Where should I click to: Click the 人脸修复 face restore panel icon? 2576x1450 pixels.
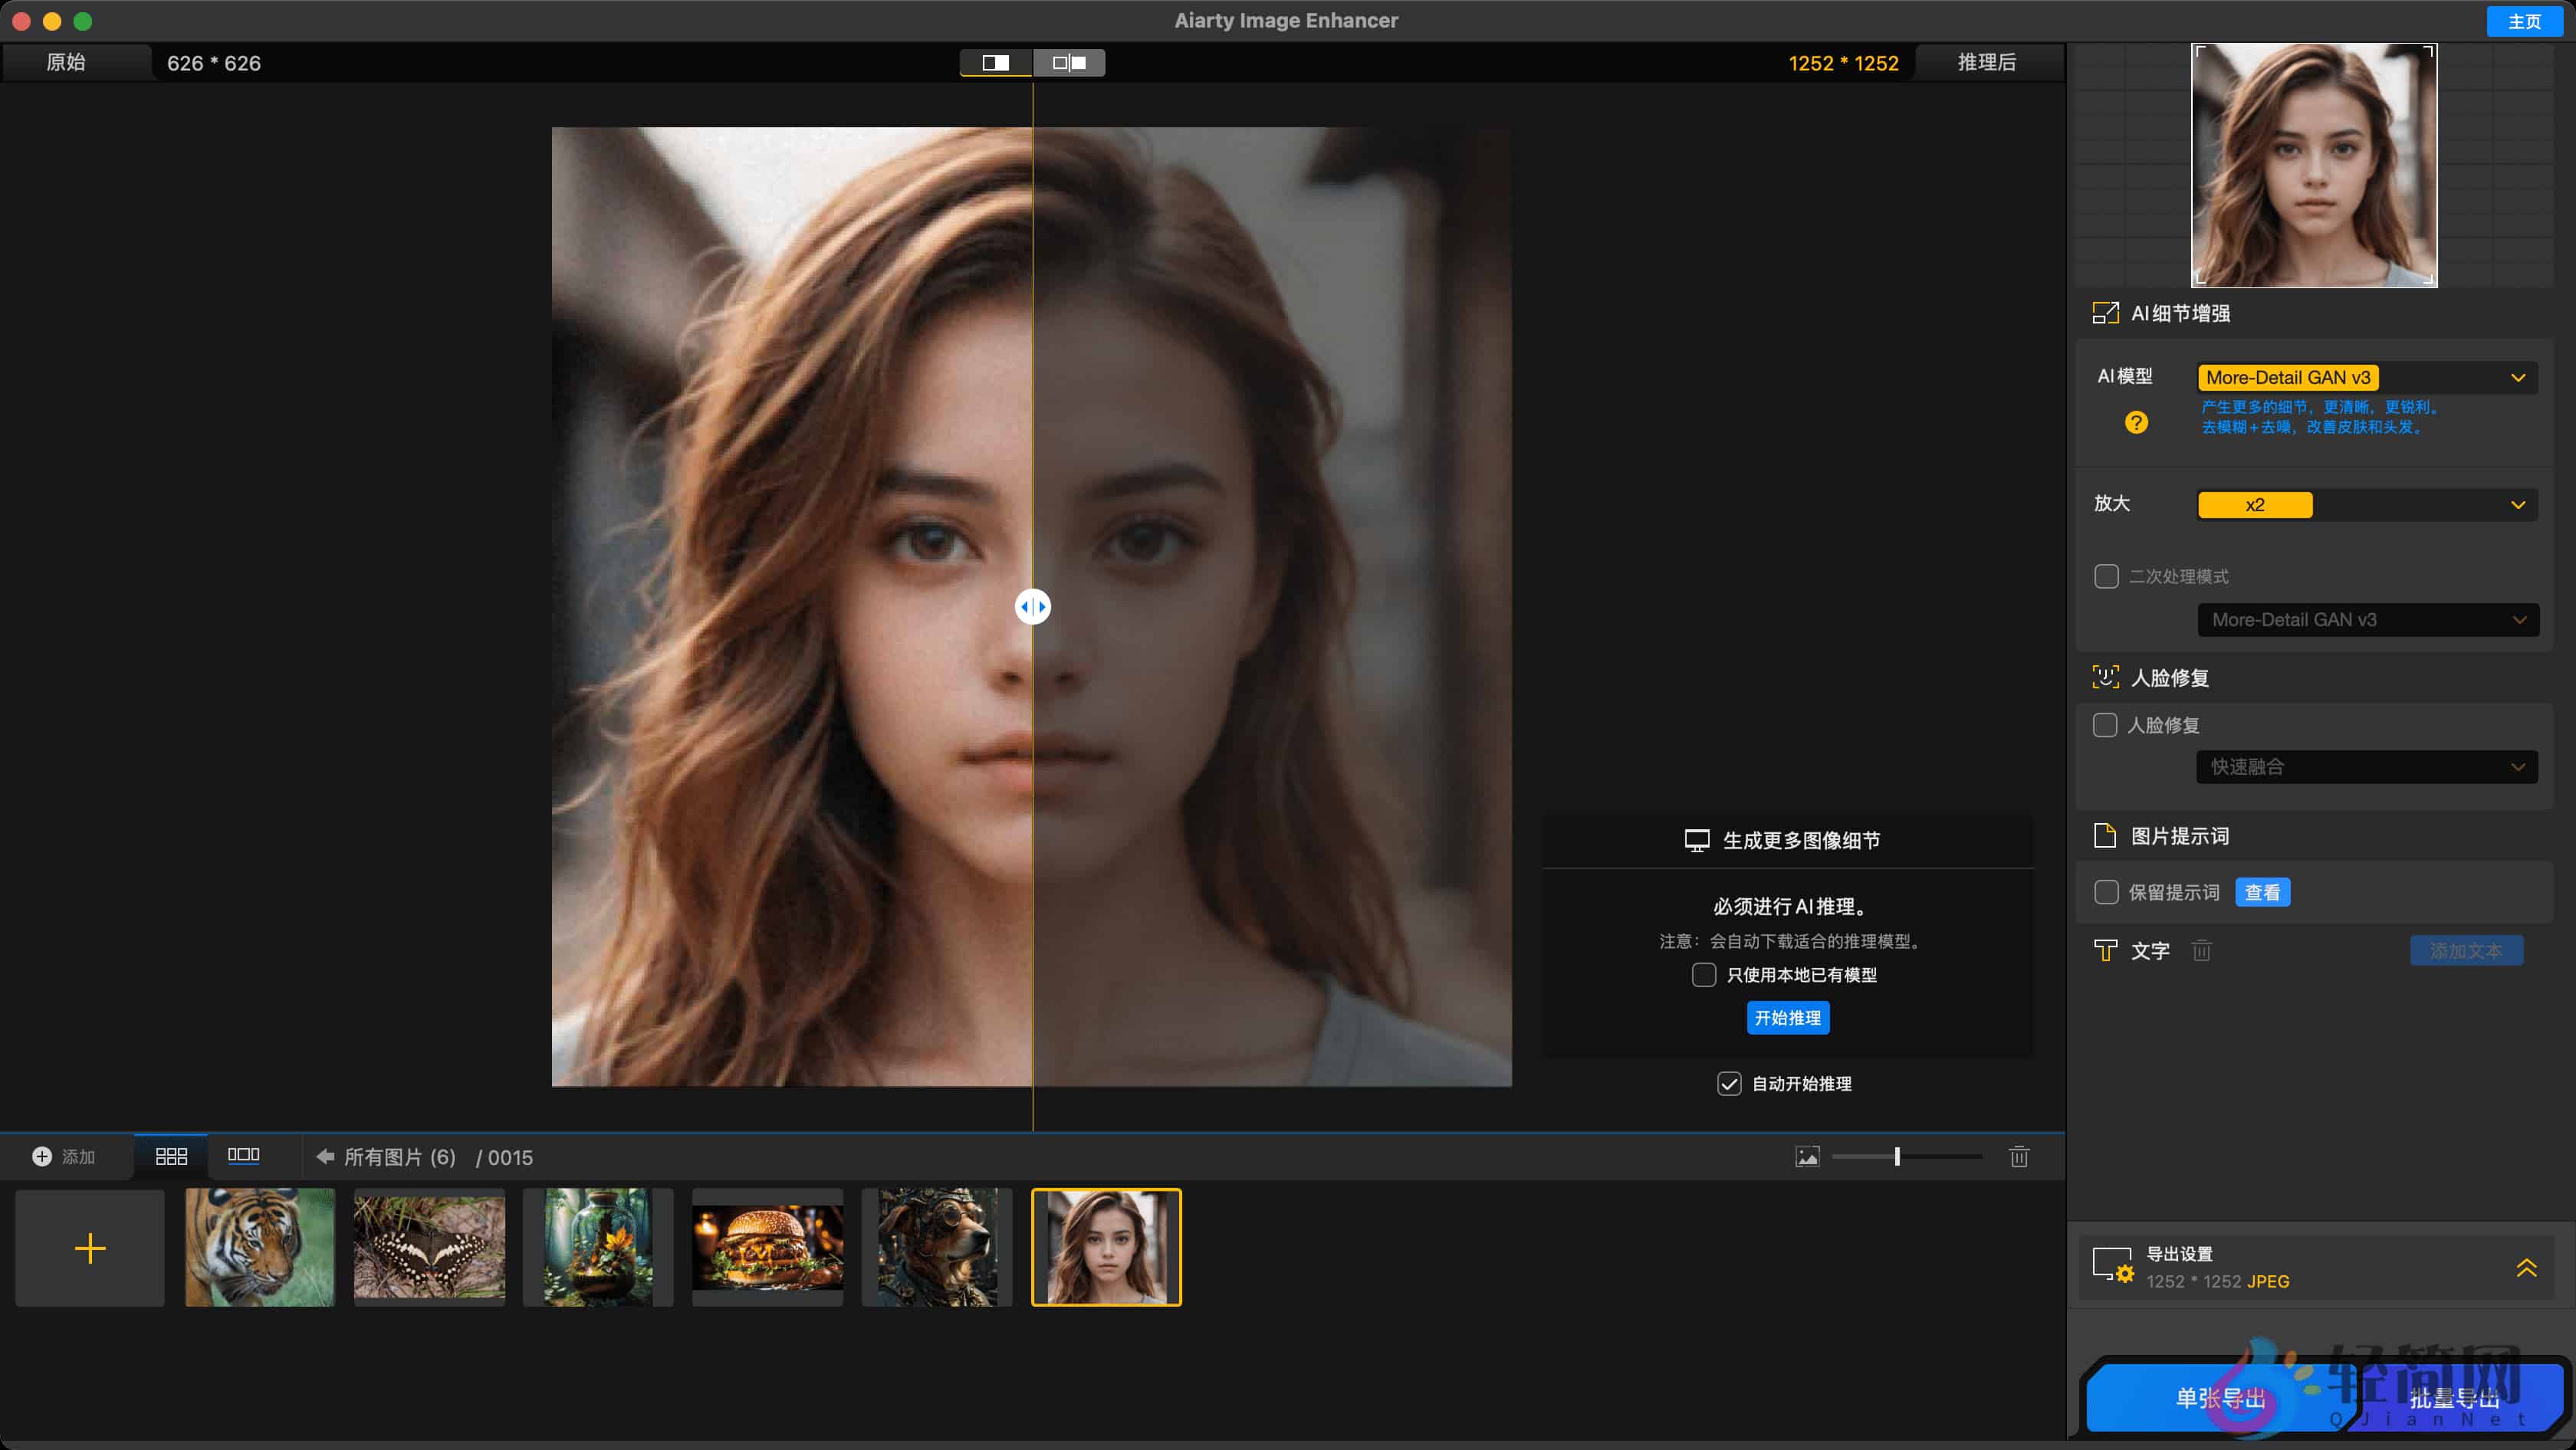[2106, 677]
